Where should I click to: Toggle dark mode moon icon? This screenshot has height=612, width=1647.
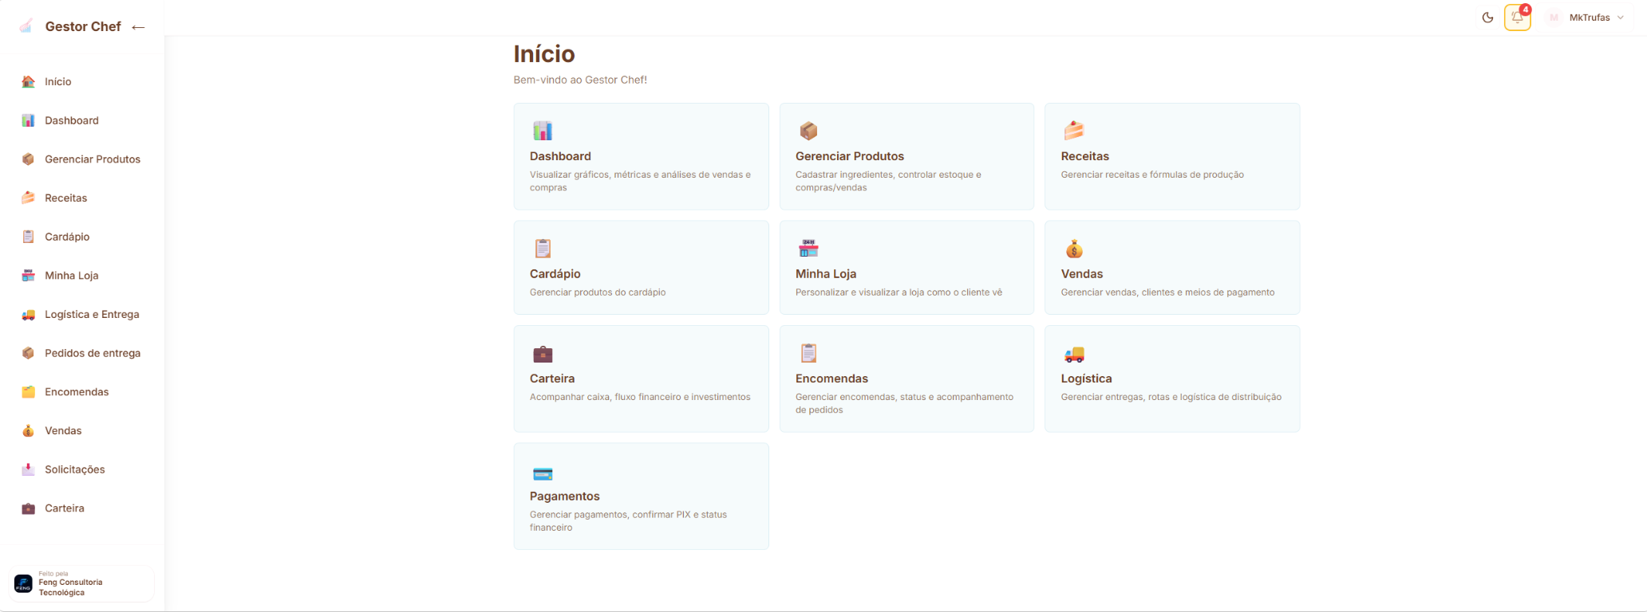tap(1487, 18)
